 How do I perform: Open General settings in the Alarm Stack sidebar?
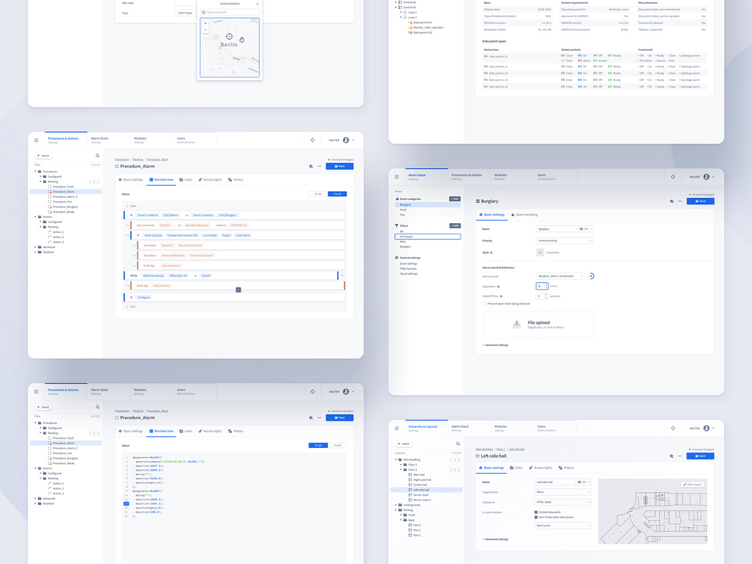pyautogui.click(x=410, y=258)
